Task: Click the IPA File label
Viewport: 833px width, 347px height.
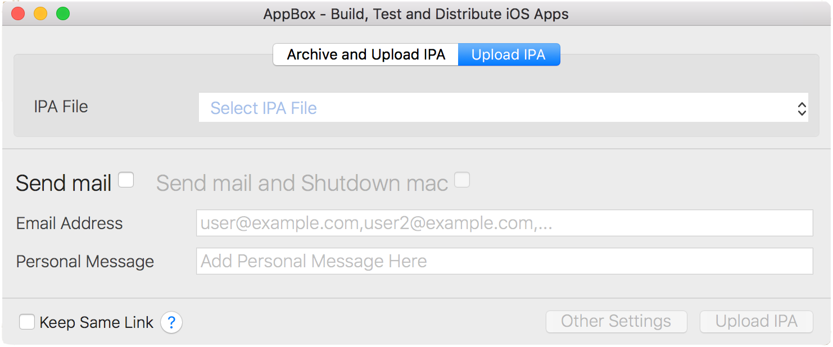Action: [x=61, y=107]
